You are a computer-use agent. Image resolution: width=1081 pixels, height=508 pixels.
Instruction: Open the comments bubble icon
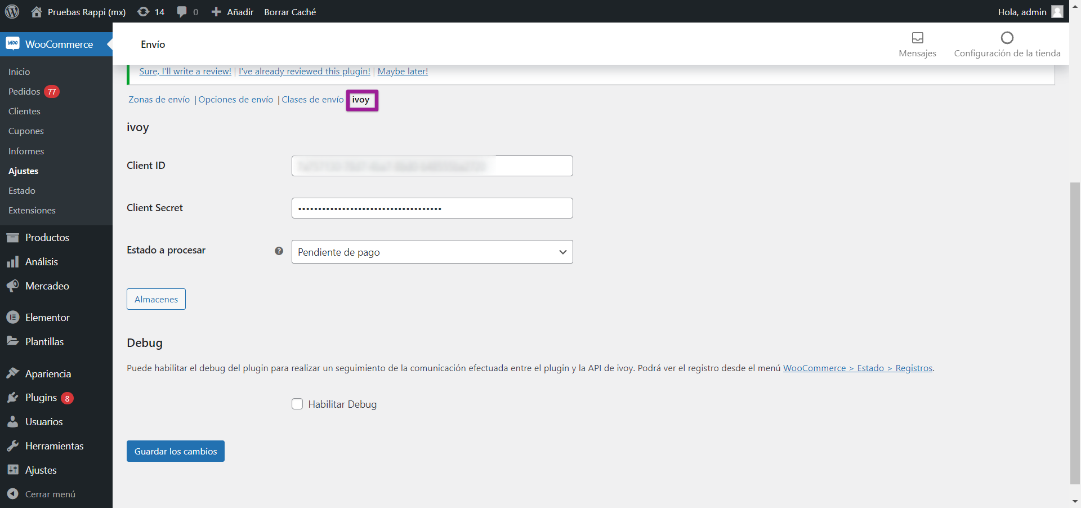pyautogui.click(x=182, y=12)
